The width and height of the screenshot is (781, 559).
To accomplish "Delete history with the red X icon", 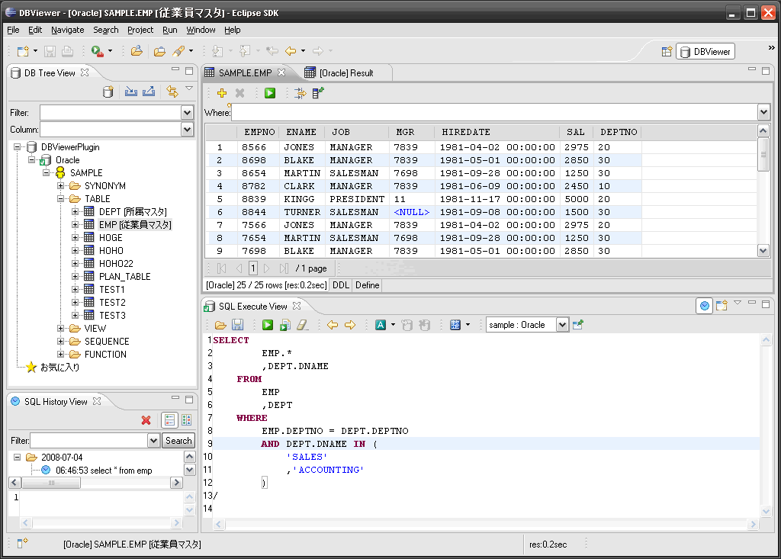I will pyautogui.click(x=146, y=420).
